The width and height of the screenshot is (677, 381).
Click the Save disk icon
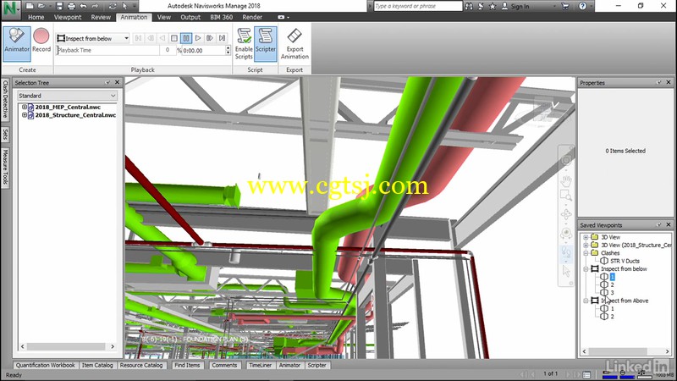[59, 6]
